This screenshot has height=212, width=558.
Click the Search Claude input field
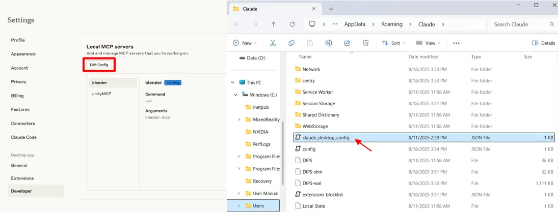pyautogui.click(x=519, y=24)
